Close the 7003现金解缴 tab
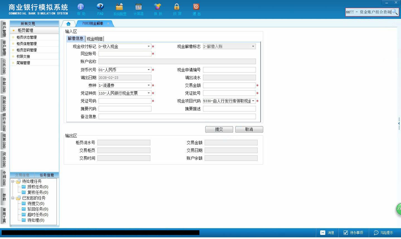The width and height of the screenshot is (401, 239). [x=108, y=24]
